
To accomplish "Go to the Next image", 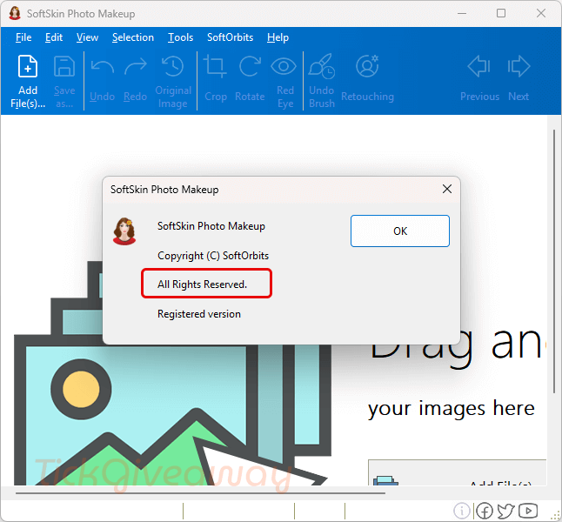I will (519, 66).
